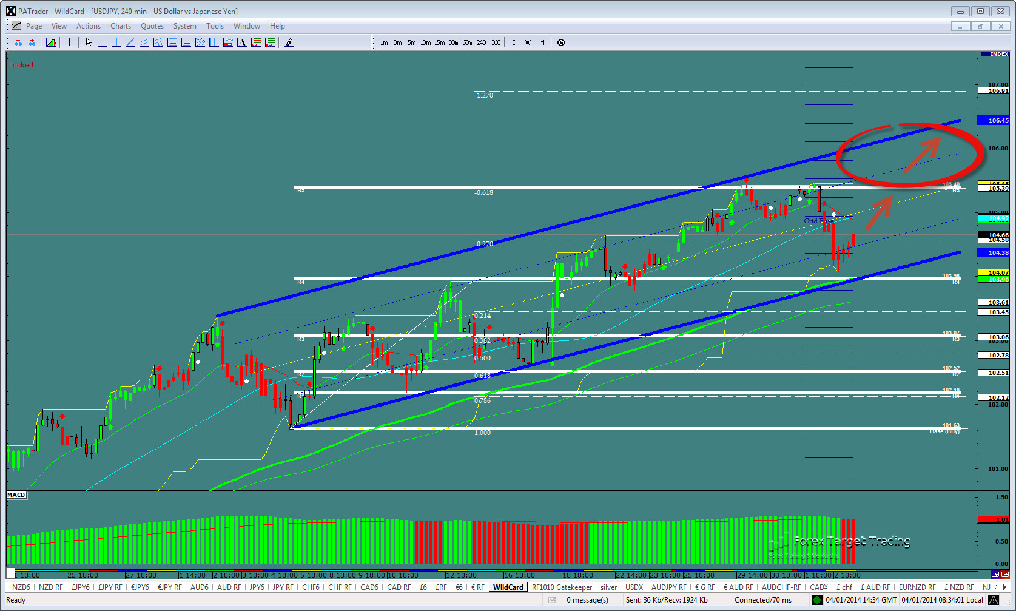This screenshot has width=1016, height=611.
Task: Open the AUDCHF-RF tab
Action: pyautogui.click(x=781, y=587)
